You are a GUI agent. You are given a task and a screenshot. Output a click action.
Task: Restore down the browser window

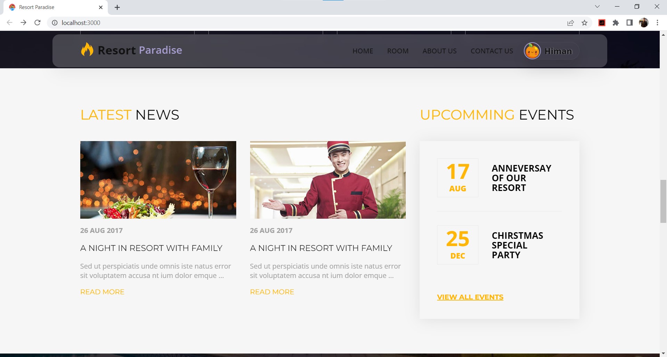[637, 7]
